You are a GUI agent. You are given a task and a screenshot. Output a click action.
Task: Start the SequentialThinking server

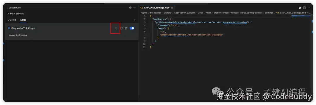point(116,28)
